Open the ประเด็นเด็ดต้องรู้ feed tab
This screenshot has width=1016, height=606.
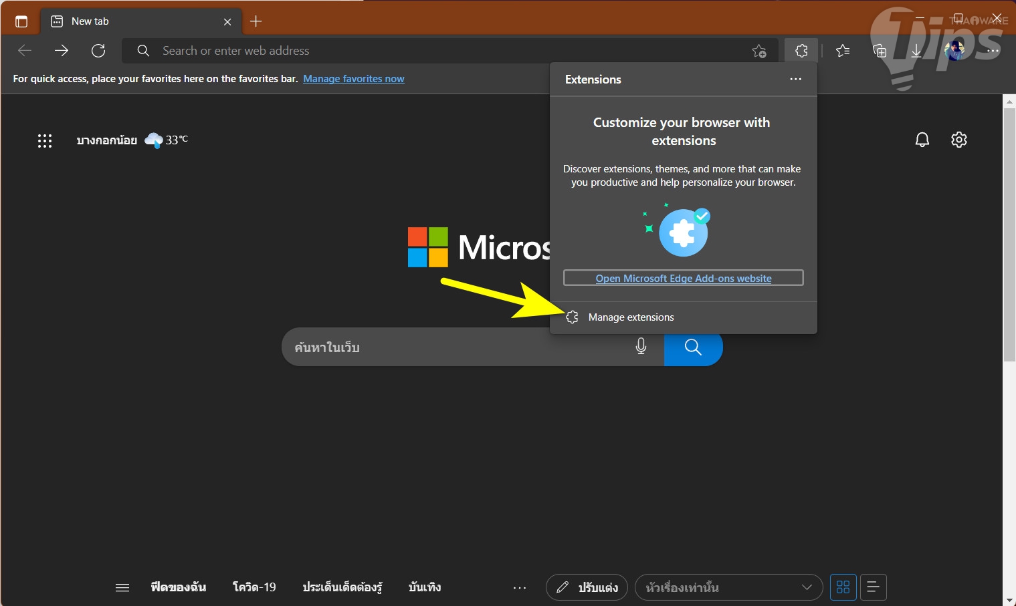(x=342, y=588)
